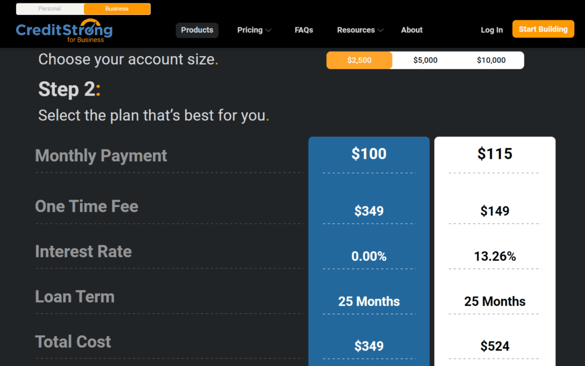The width and height of the screenshot is (585, 366).
Task: Expand the Pricing dropdown
Action: tap(254, 30)
